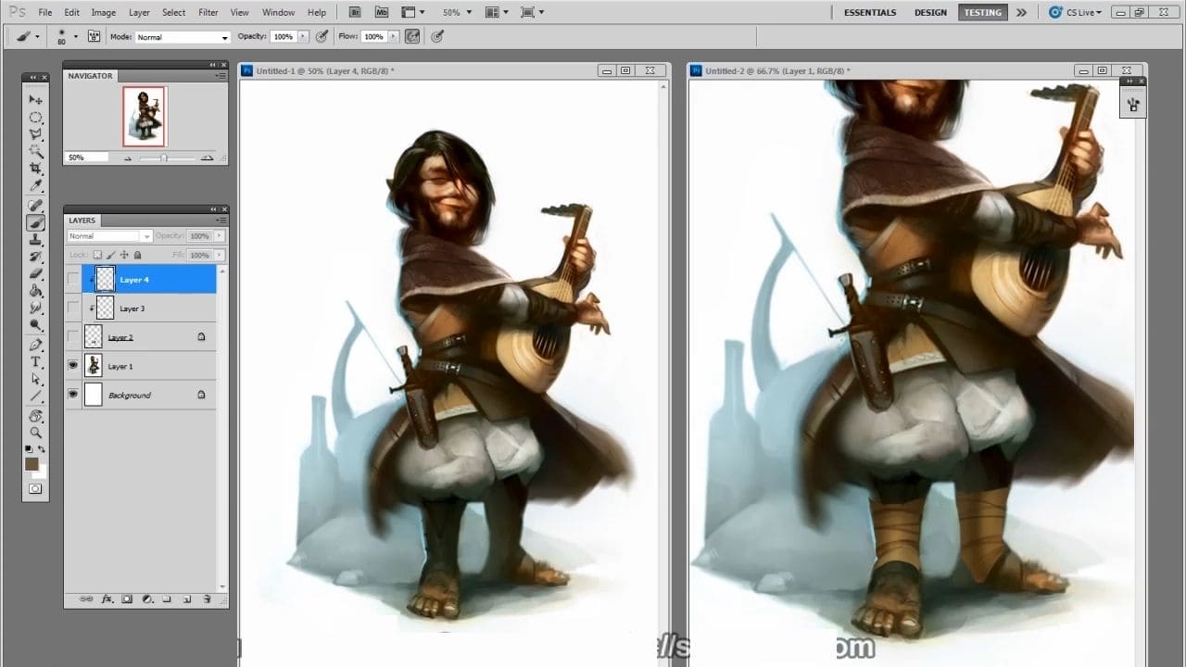Select the Clone Stamp tool
This screenshot has height=667, width=1186.
tap(36, 240)
